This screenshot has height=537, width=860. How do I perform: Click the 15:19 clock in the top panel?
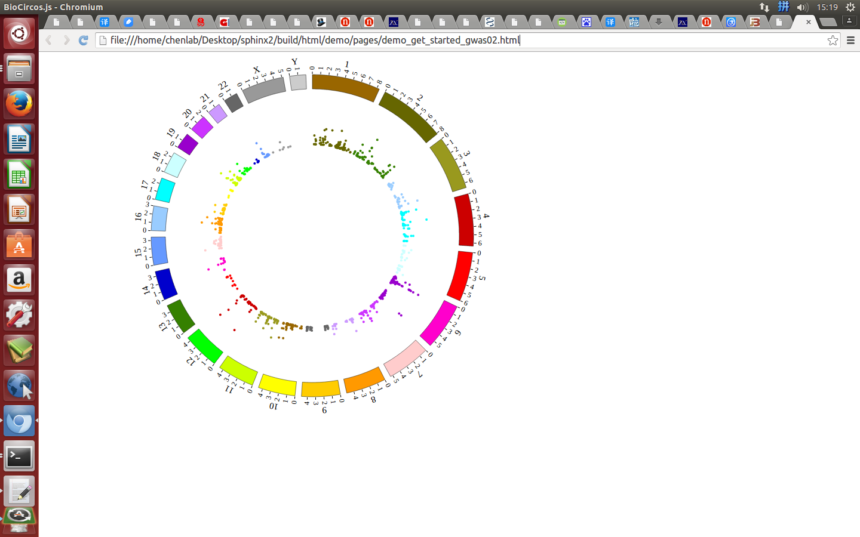(x=827, y=7)
